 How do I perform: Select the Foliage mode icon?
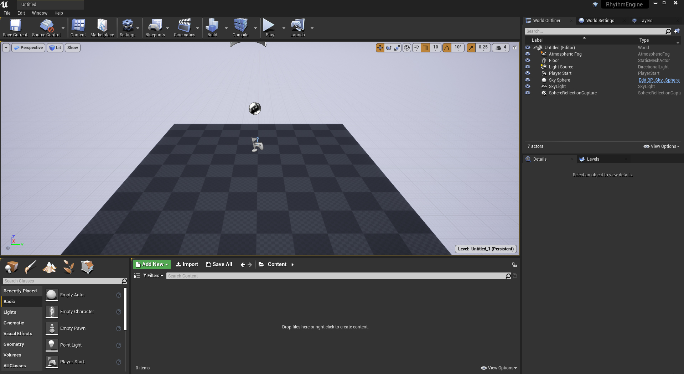(x=68, y=267)
